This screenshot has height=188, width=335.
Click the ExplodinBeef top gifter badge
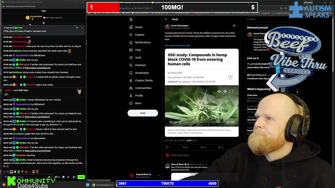(27, 18)
